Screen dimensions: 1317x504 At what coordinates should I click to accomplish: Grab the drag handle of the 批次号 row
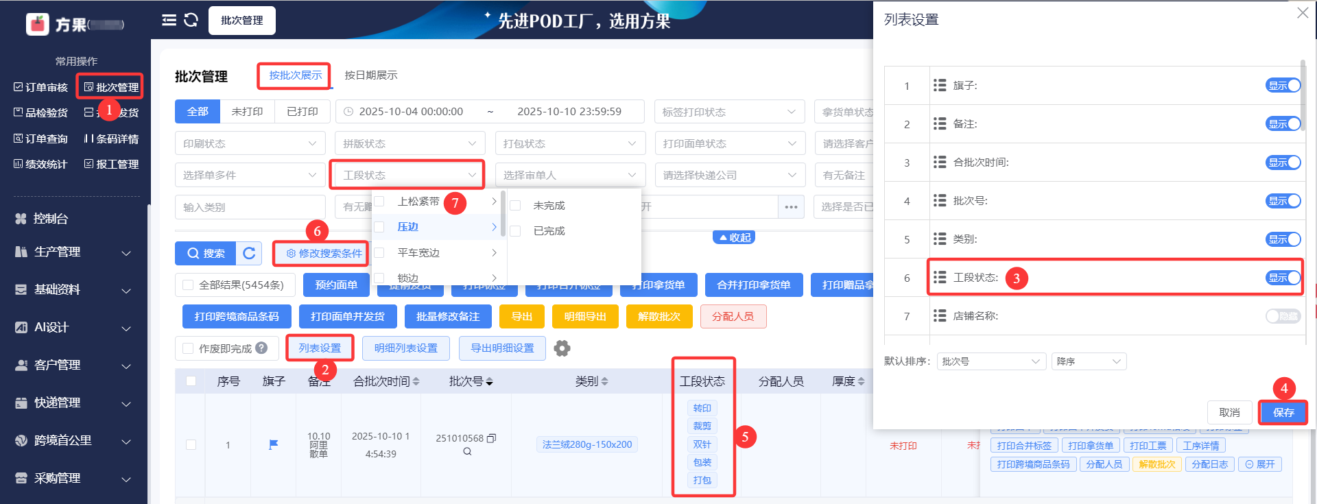click(940, 201)
